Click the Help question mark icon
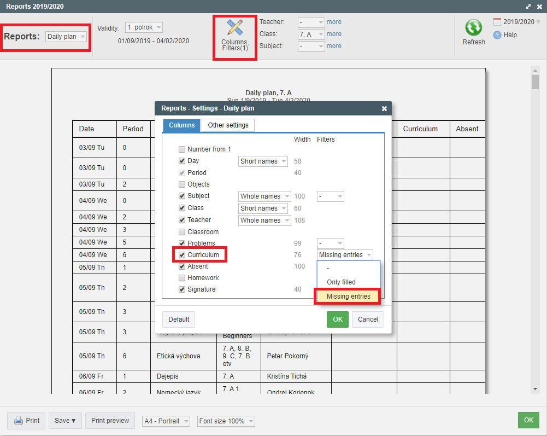 pyautogui.click(x=497, y=35)
